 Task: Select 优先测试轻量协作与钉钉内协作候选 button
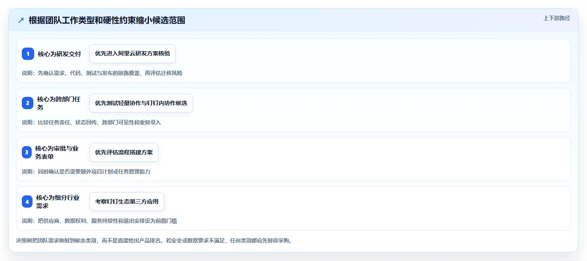141,103
